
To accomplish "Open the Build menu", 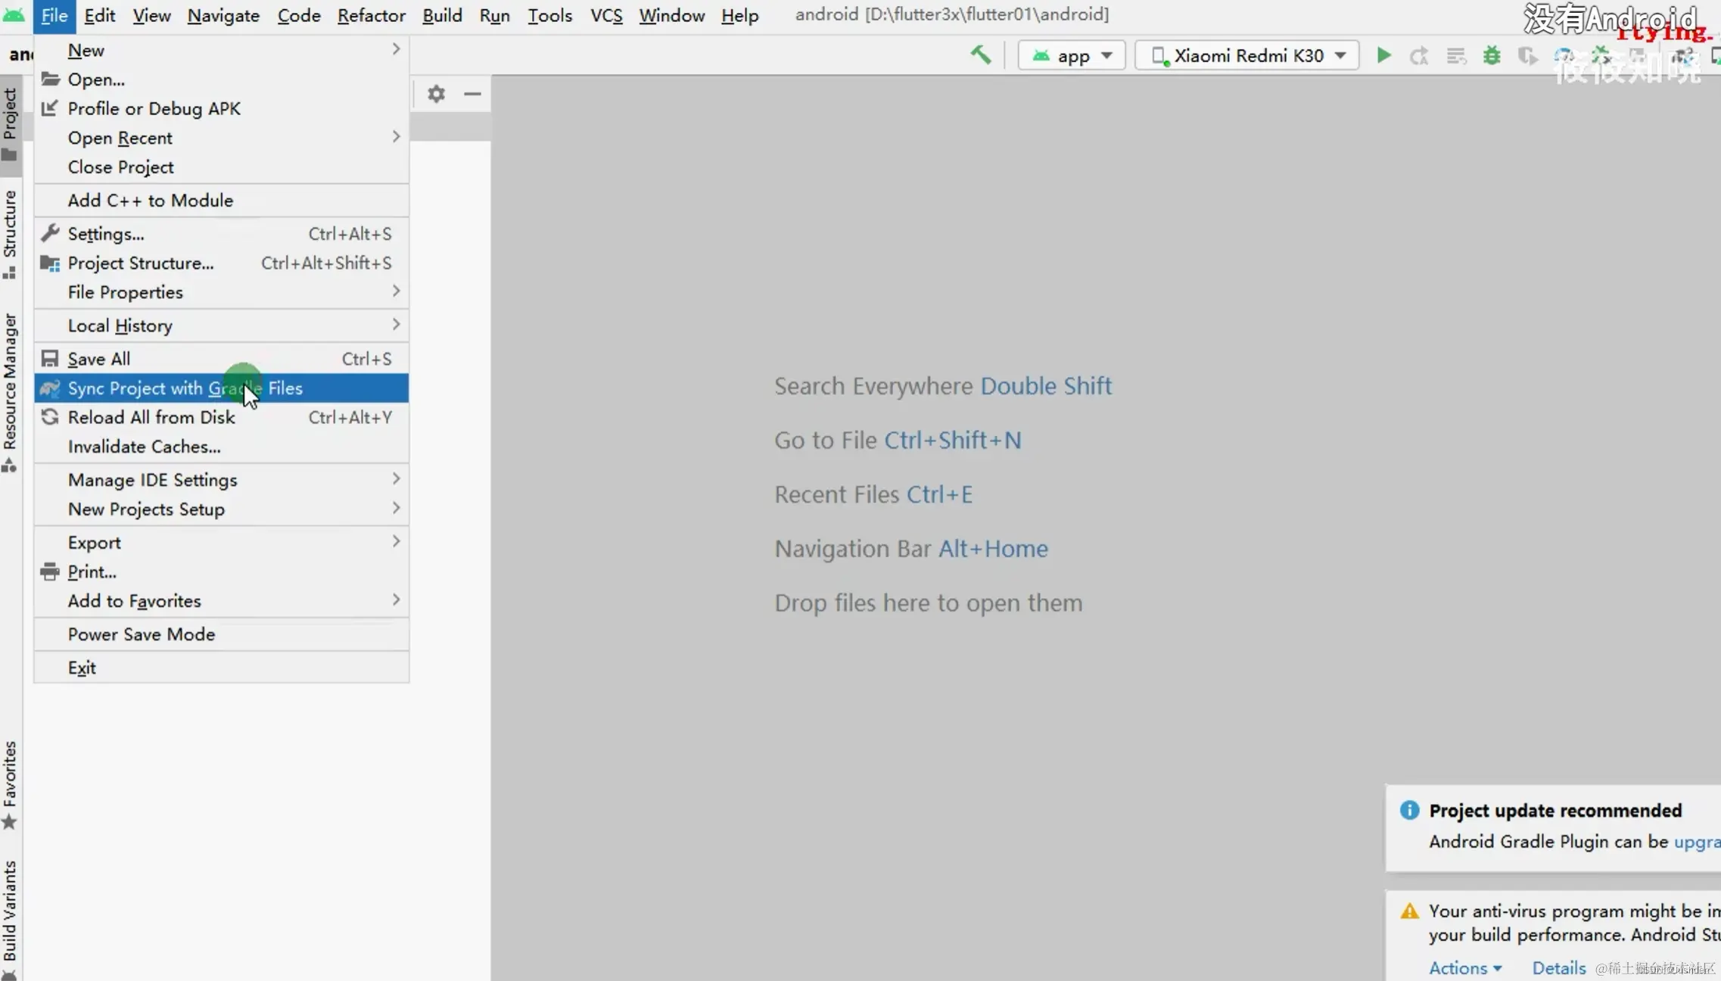I will point(441,15).
